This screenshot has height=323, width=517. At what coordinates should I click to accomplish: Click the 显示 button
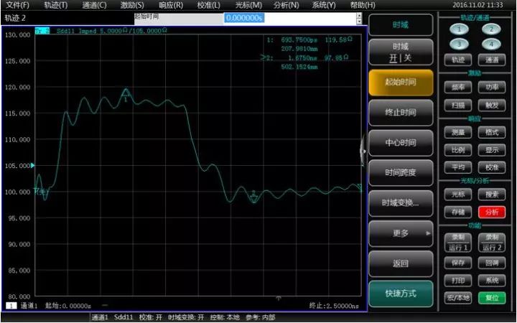click(492, 150)
